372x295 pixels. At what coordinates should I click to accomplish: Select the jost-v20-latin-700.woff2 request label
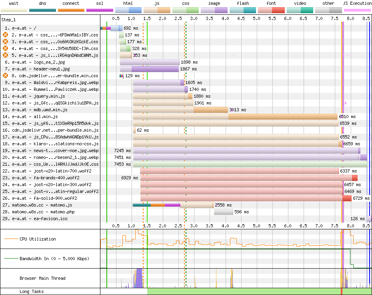click(47, 171)
